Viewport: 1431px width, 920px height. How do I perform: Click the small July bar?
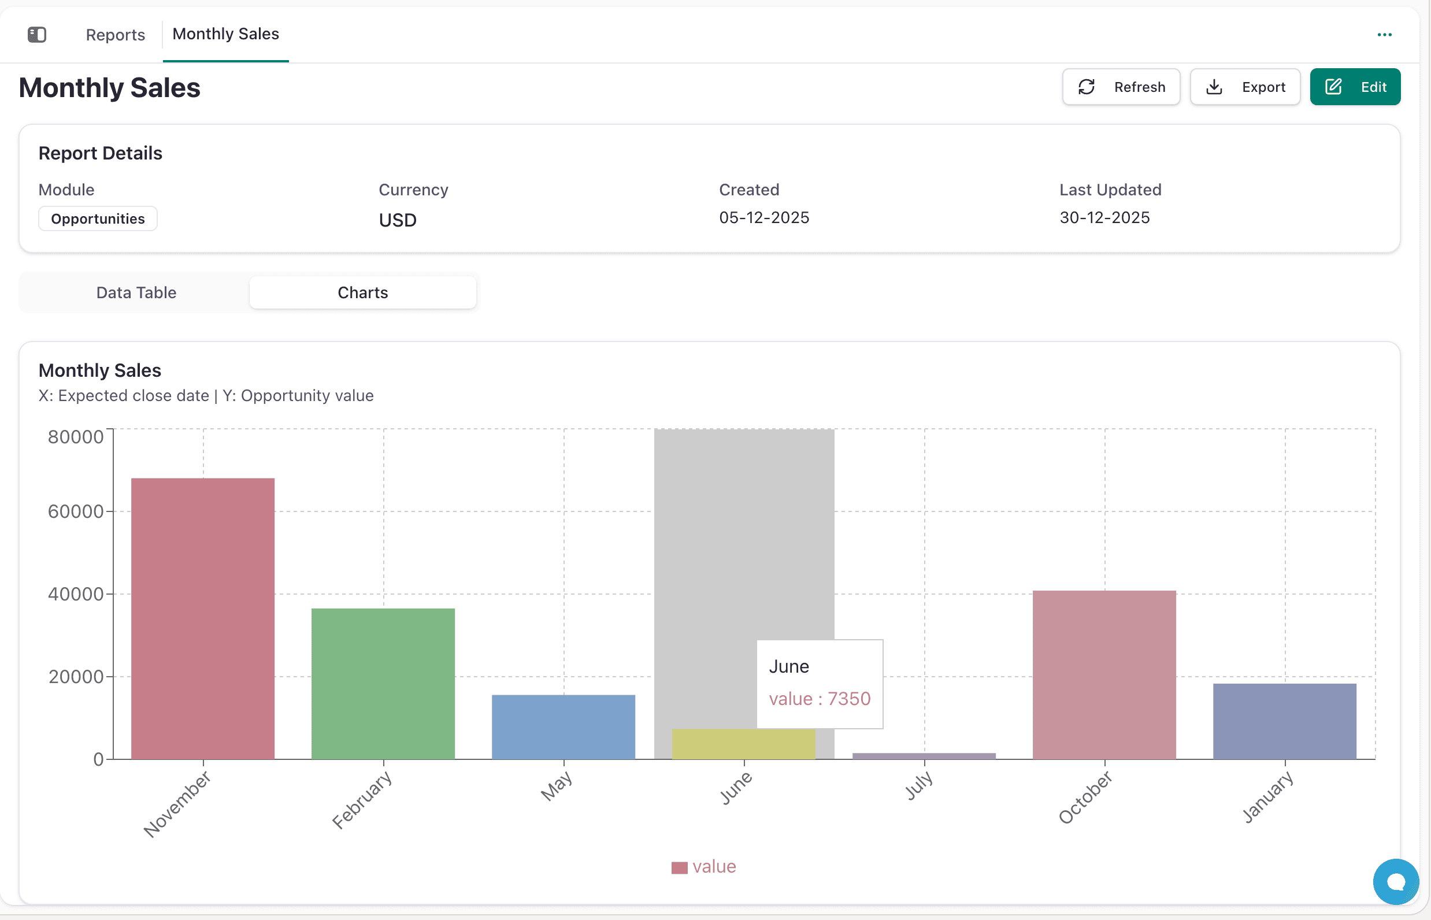pyautogui.click(x=924, y=756)
